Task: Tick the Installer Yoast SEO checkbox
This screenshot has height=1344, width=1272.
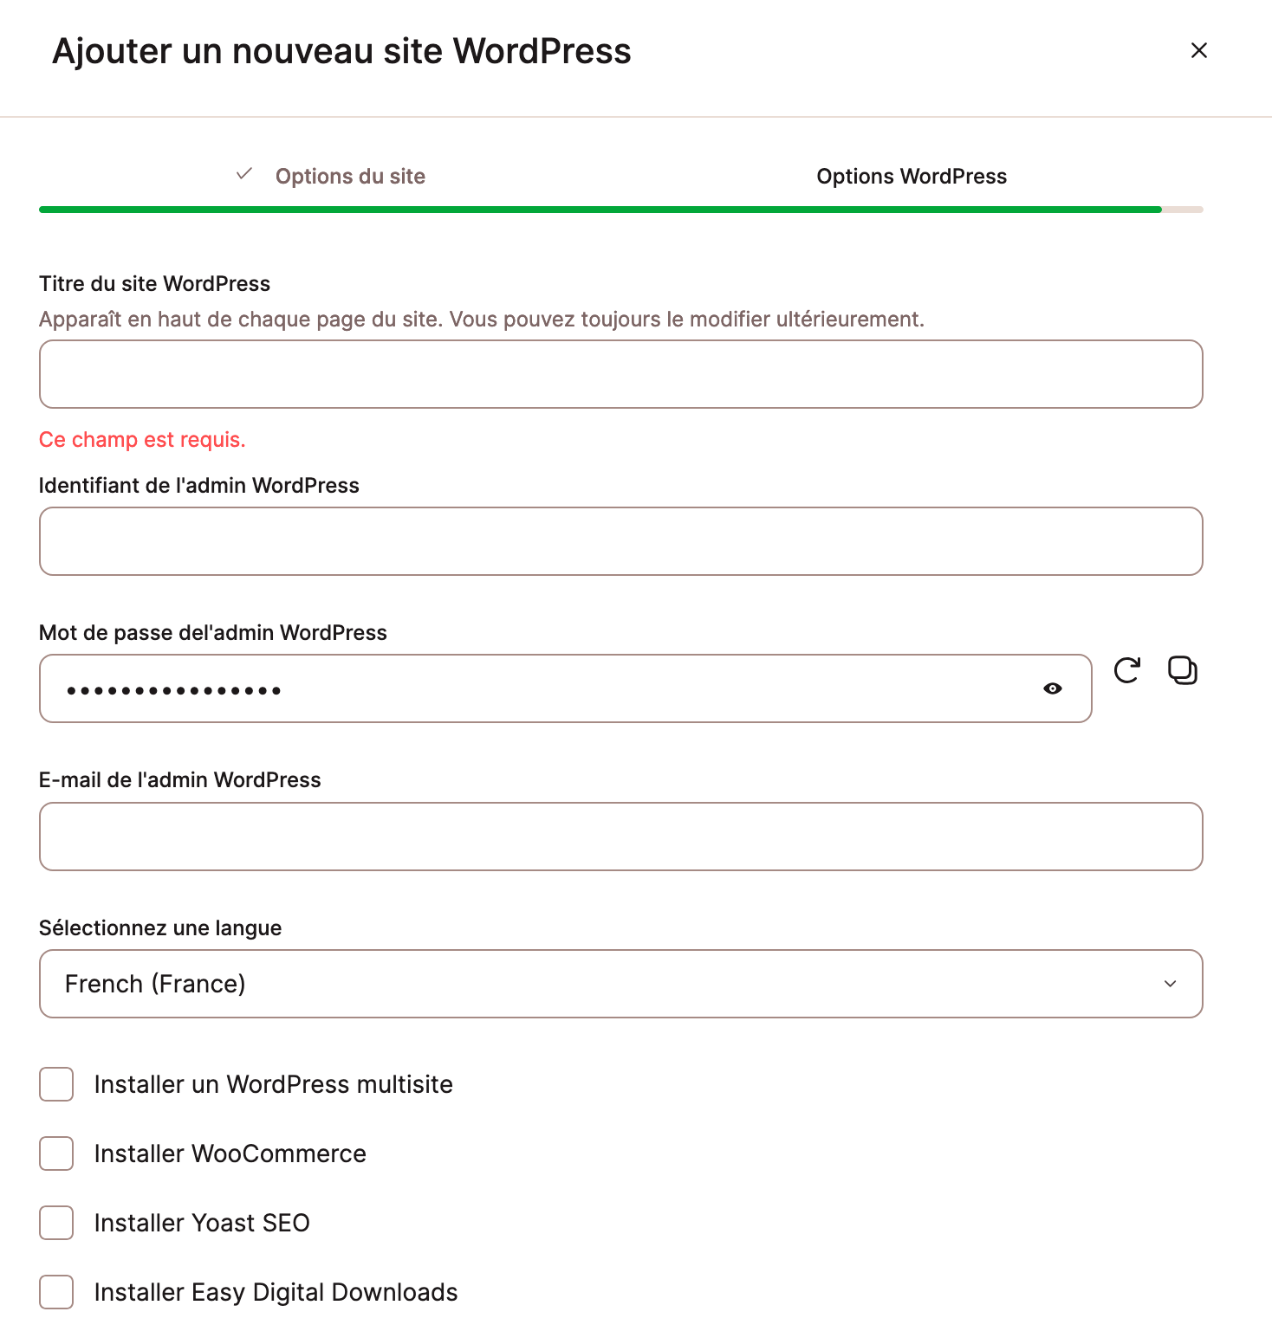Action: tap(56, 1223)
